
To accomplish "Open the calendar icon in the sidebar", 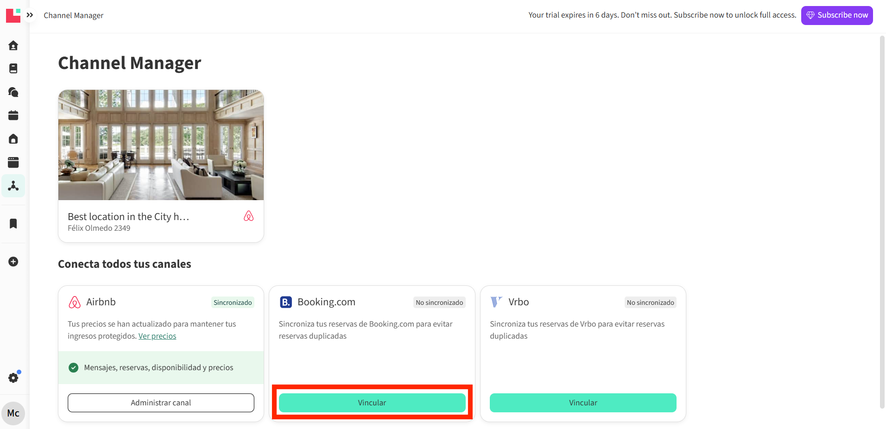I will click(13, 115).
